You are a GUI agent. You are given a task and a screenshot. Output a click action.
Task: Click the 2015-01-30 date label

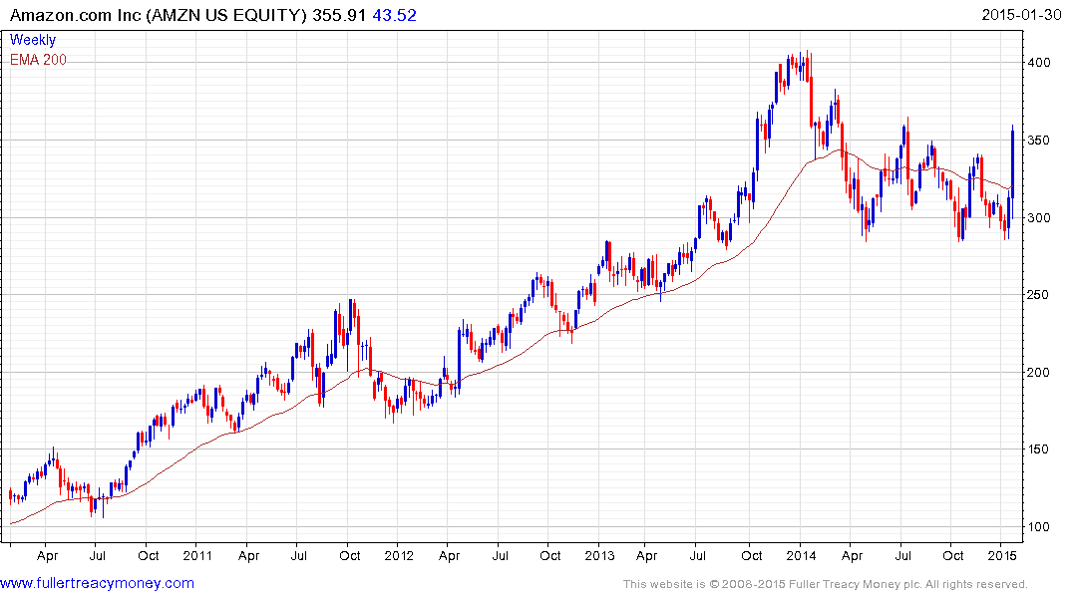[1021, 15]
